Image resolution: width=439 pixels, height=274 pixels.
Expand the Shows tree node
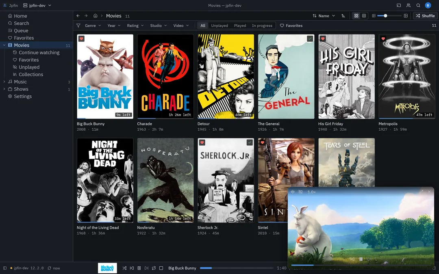click(4, 89)
